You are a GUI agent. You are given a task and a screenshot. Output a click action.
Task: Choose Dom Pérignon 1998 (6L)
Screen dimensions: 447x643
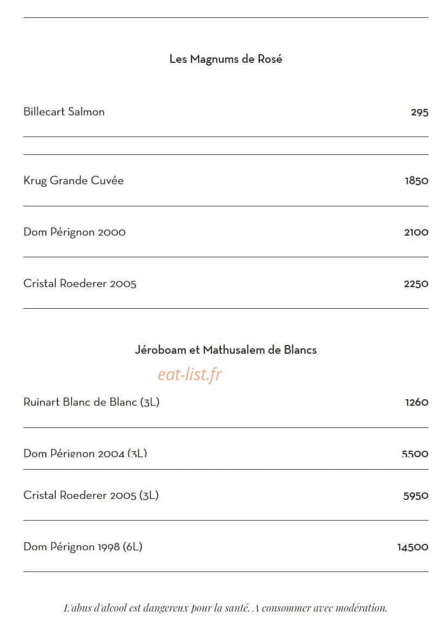coord(83,547)
